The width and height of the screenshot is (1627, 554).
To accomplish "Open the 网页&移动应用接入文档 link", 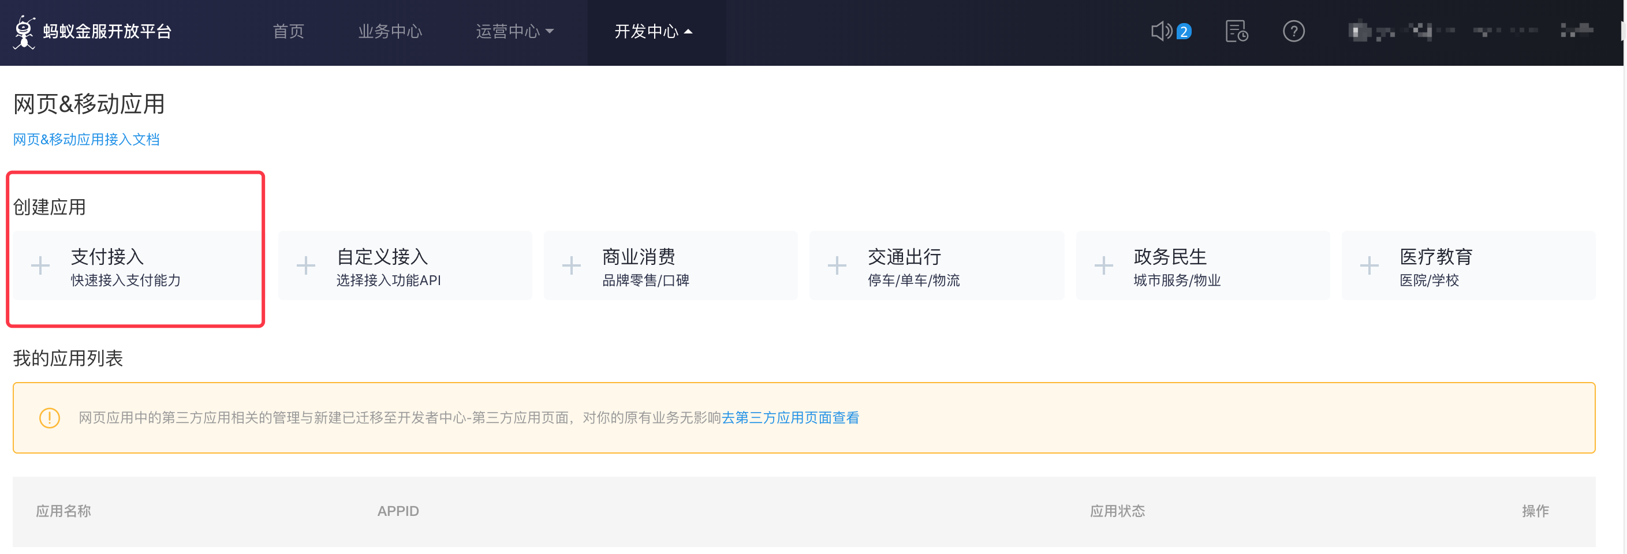I will (x=87, y=140).
